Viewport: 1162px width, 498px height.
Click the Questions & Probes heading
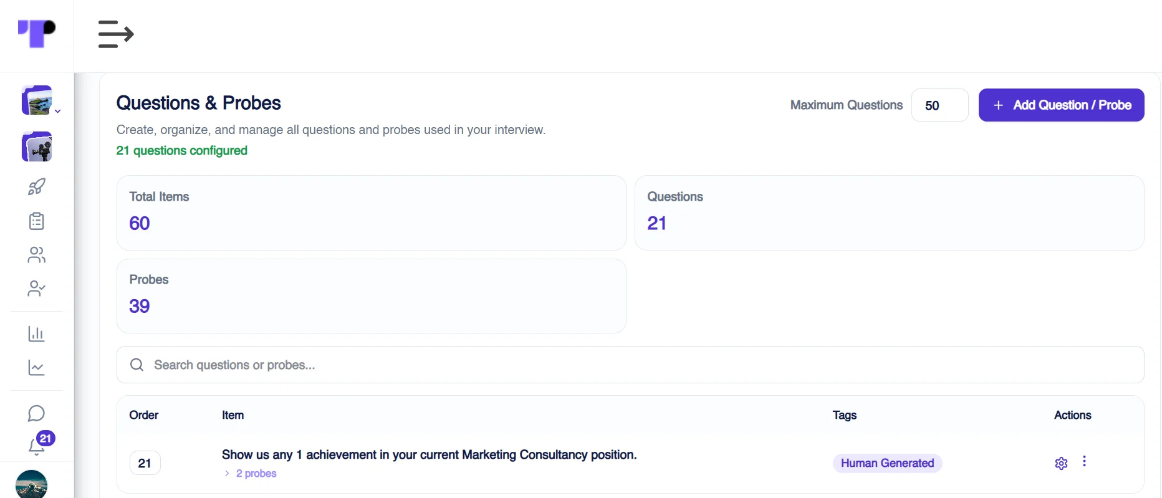[199, 103]
